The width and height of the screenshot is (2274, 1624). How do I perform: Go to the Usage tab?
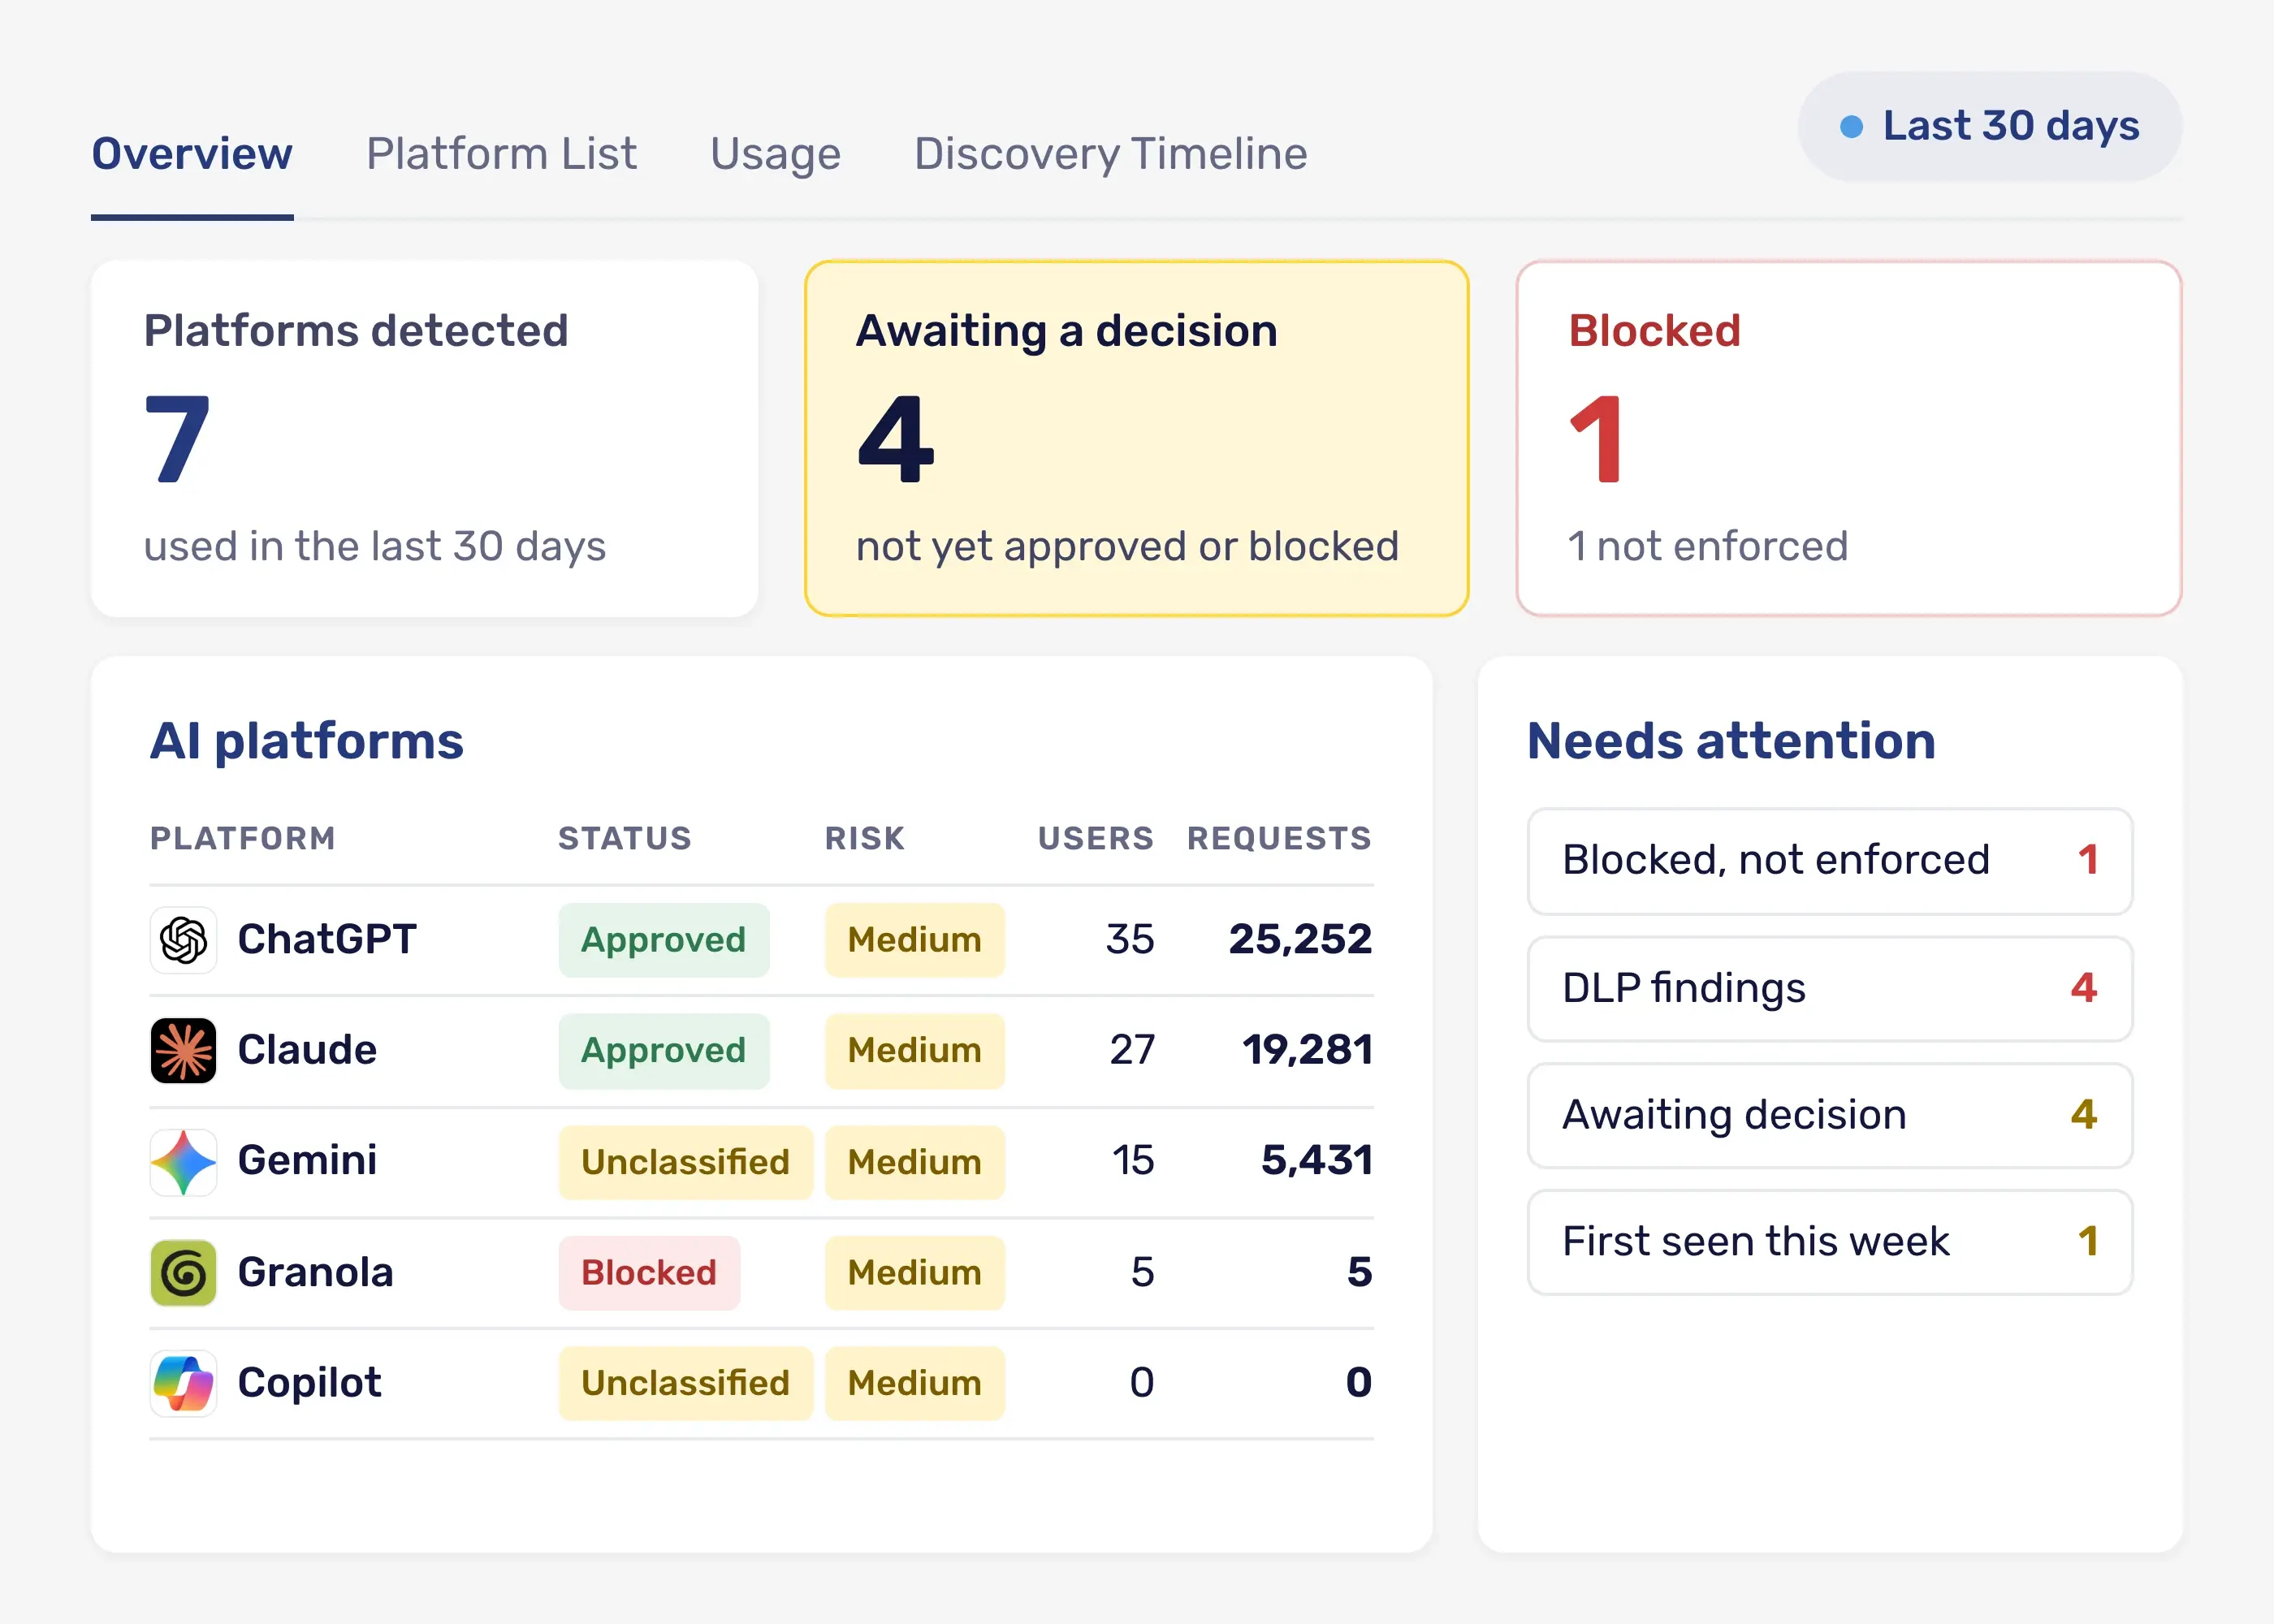(775, 154)
